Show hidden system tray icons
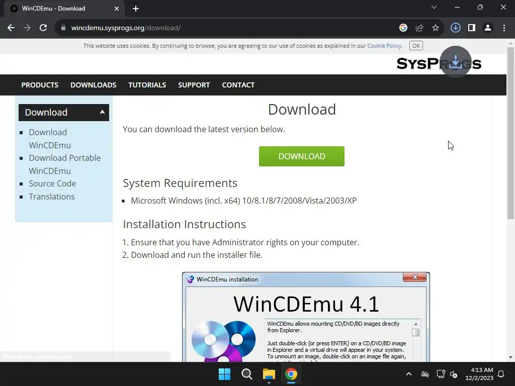515x386 pixels. (409, 374)
